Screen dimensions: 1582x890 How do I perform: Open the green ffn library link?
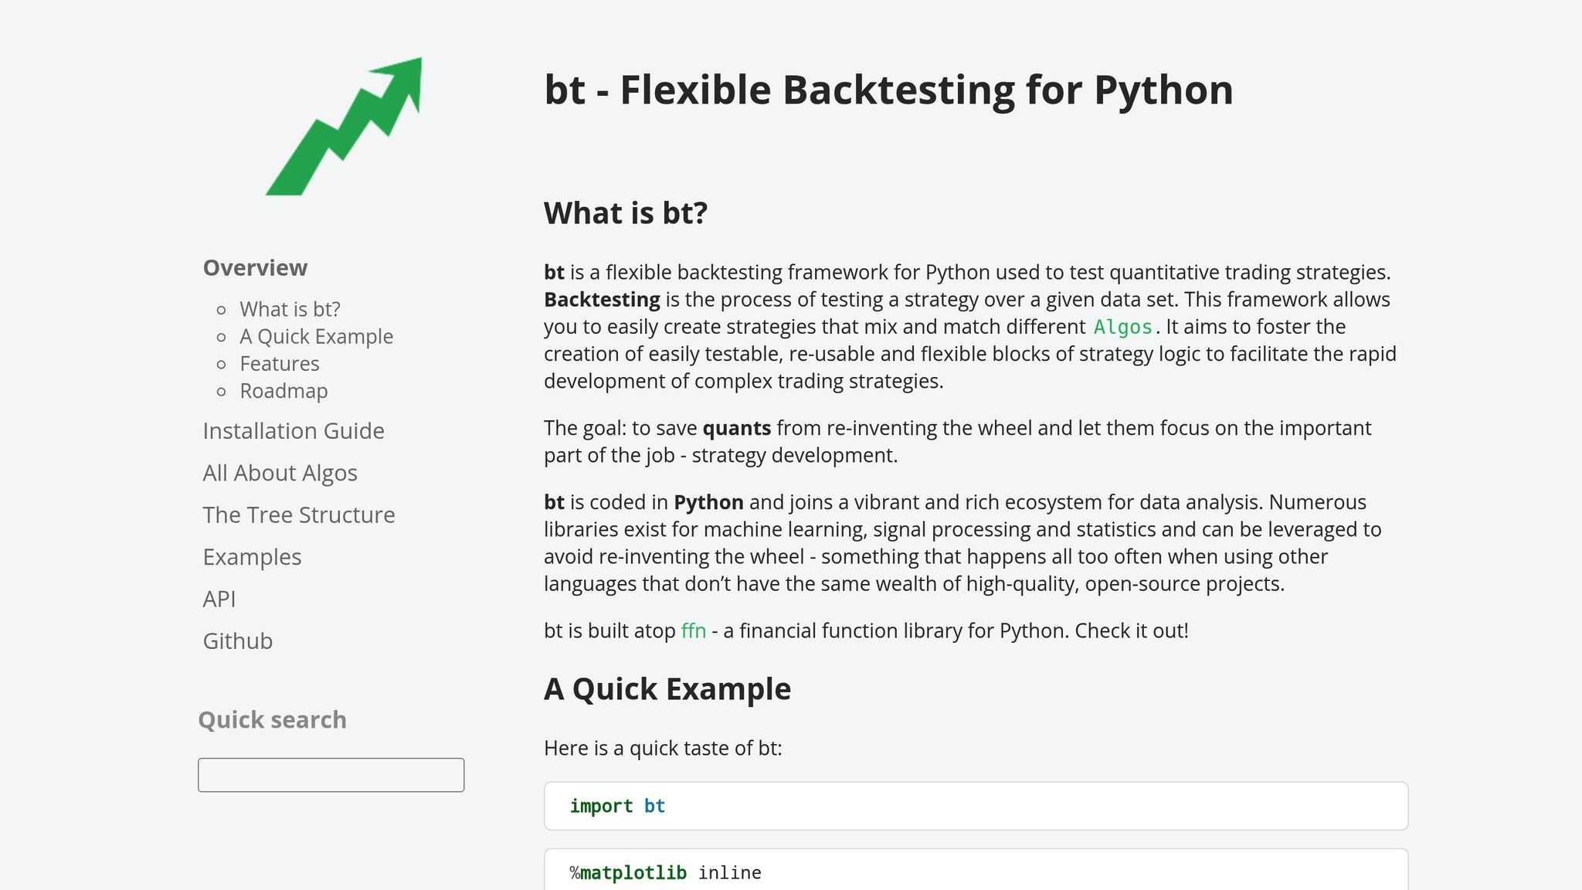[x=693, y=631]
